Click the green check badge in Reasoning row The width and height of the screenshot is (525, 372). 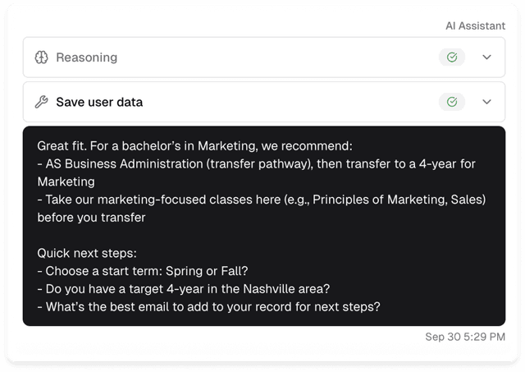point(451,57)
